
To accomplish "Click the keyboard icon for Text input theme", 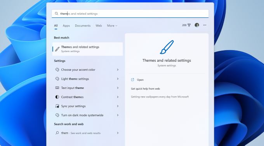I will (57, 88).
